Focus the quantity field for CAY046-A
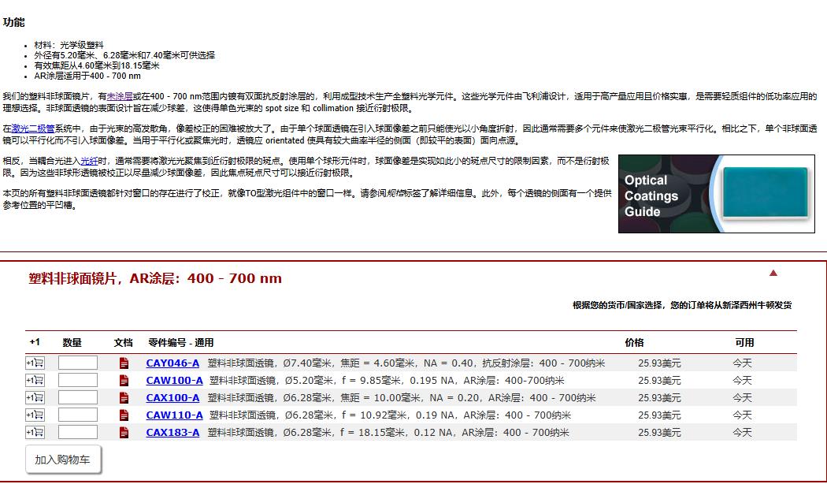Screen dimensions: 827x484 click(78, 363)
